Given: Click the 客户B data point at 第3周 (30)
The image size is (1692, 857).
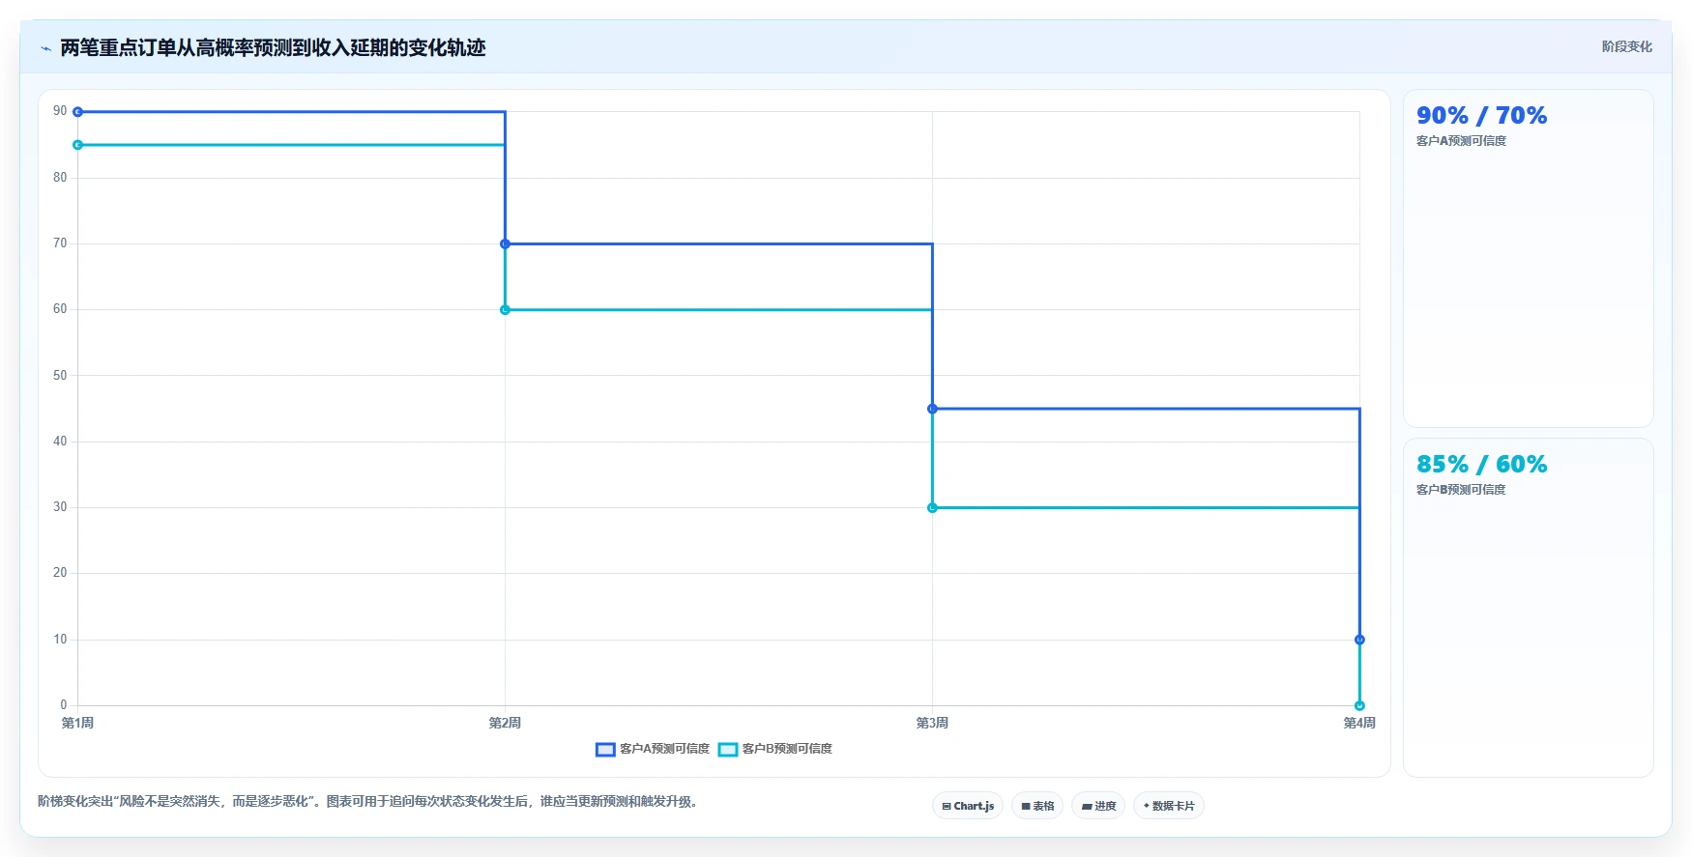Looking at the screenshot, I should click(x=932, y=508).
